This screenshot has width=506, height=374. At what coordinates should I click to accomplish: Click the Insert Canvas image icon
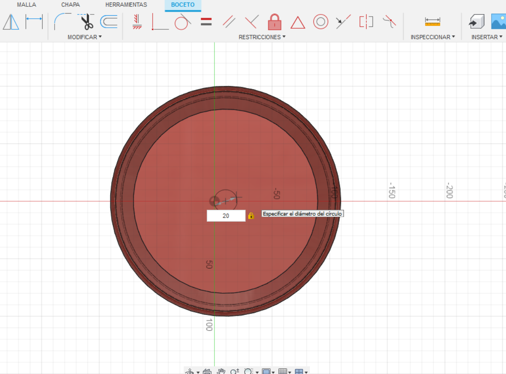point(498,22)
